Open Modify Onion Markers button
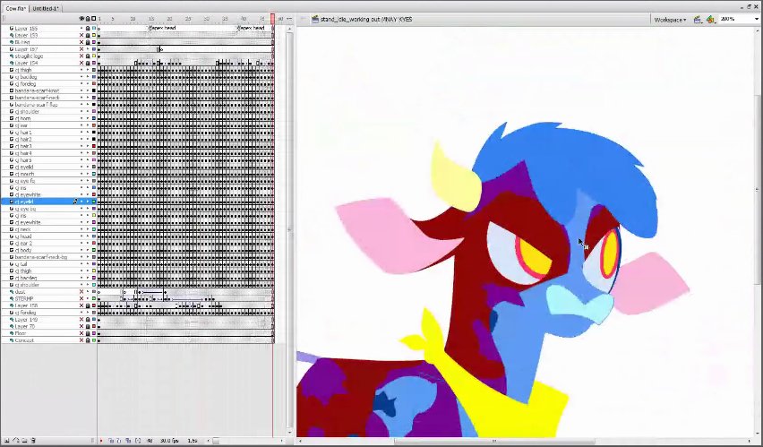 click(138, 441)
